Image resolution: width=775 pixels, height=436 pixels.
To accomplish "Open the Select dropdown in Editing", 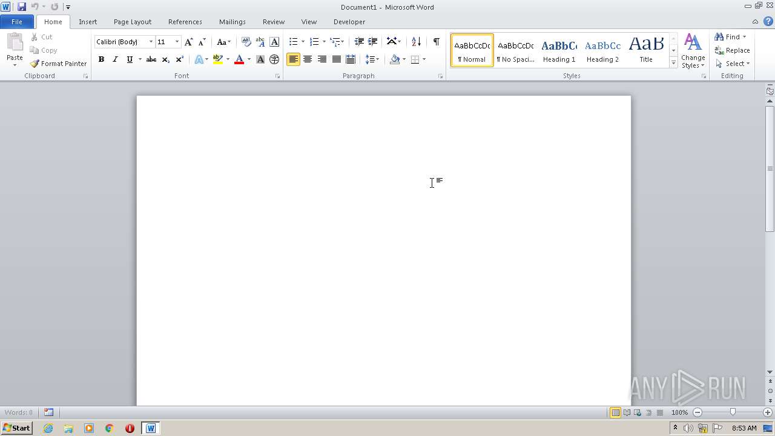I will pyautogui.click(x=733, y=64).
